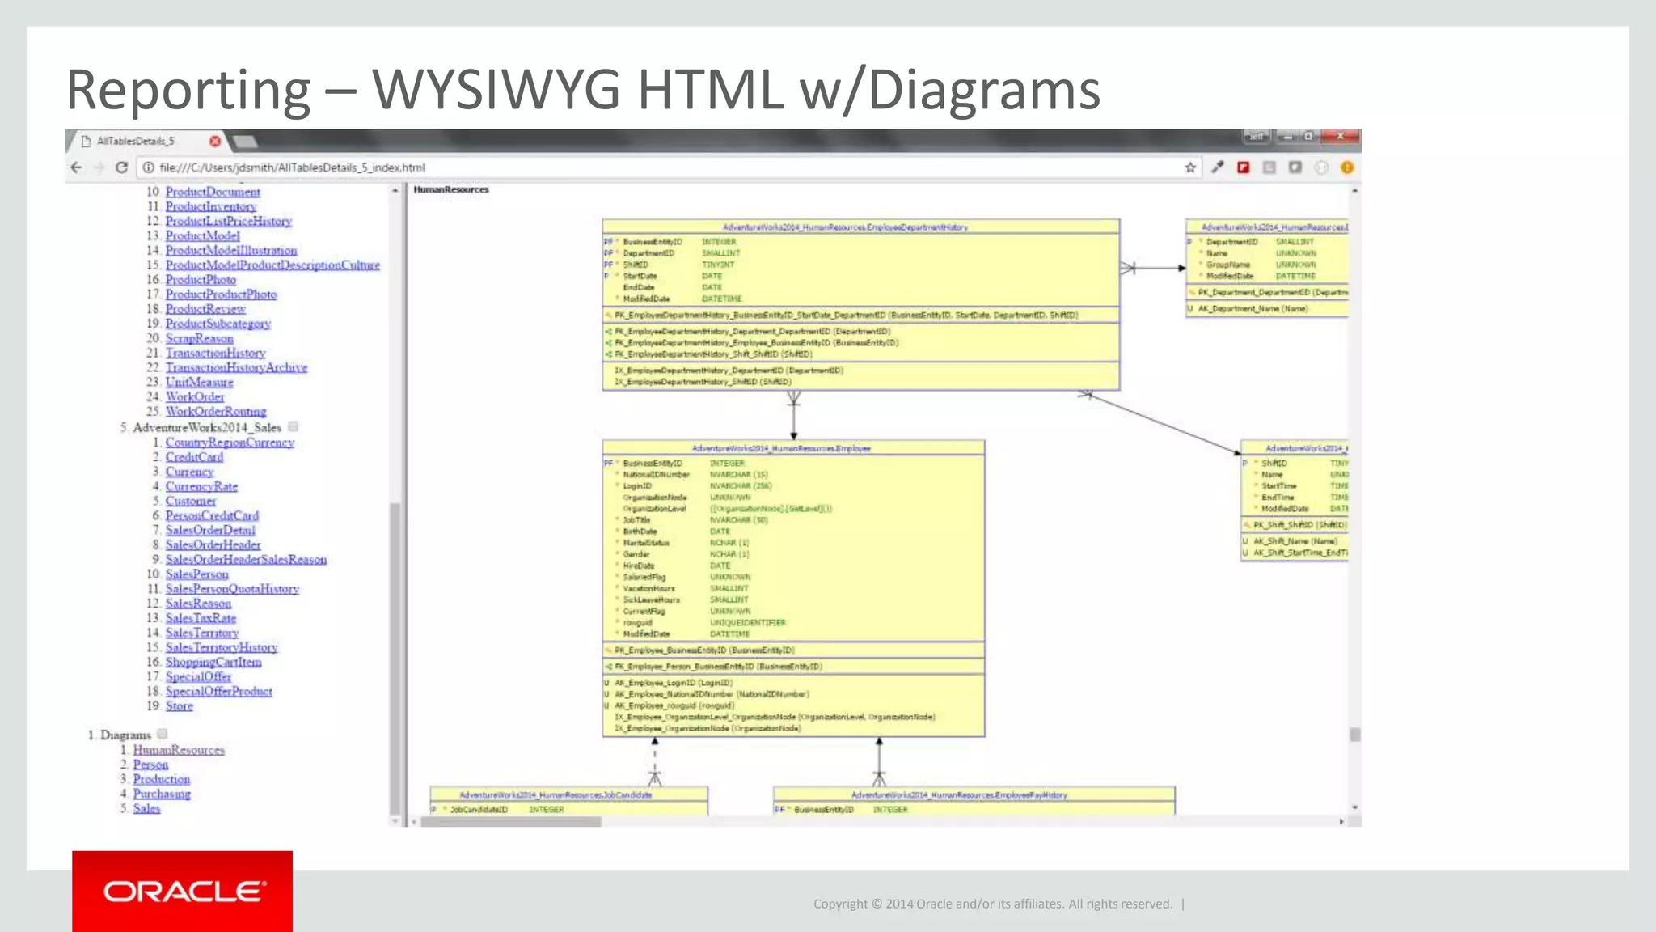Open the Sales diagram link
The height and width of the screenshot is (932, 1656).
[146, 808]
